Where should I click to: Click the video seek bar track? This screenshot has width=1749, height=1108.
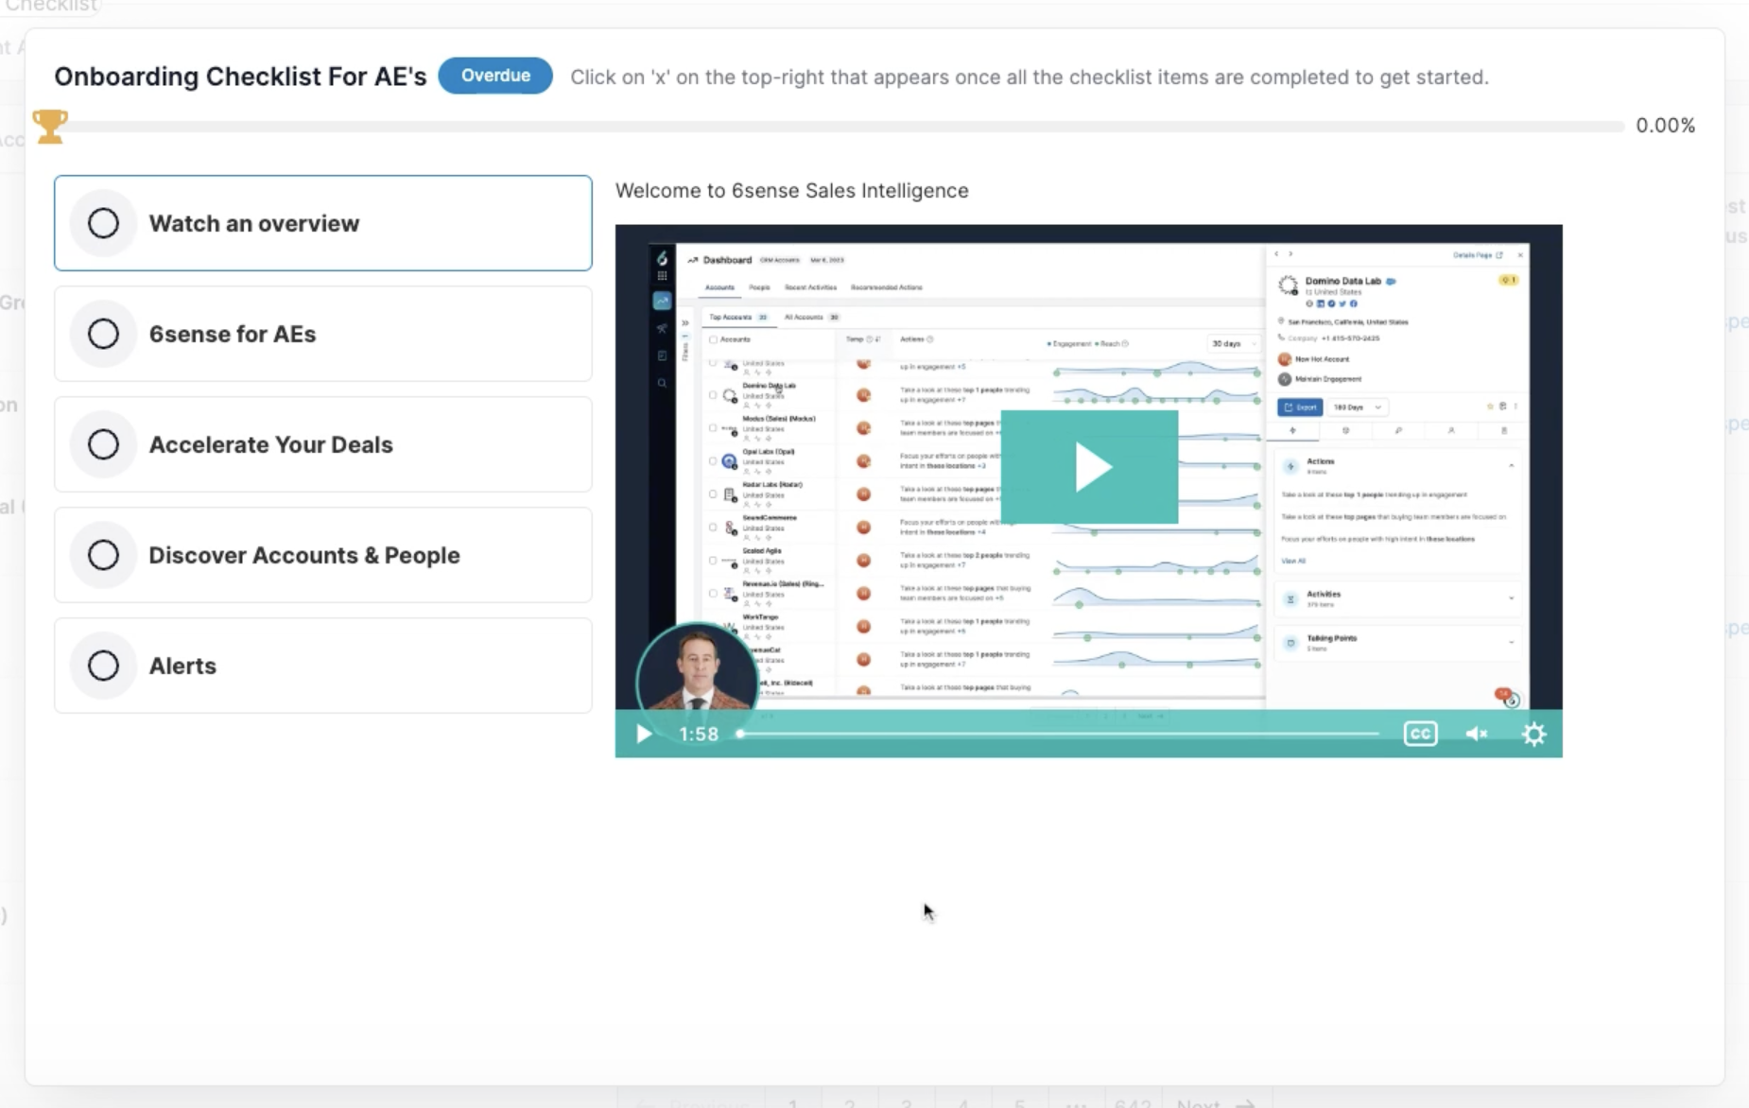coord(1059,734)
